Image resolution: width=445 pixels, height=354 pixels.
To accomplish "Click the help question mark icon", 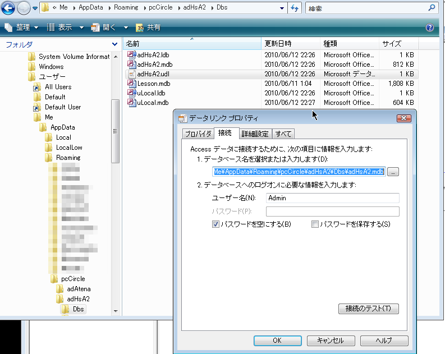I will (430, 27).
